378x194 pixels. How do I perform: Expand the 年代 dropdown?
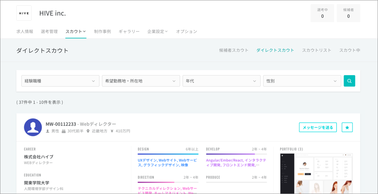click(222, 81)
